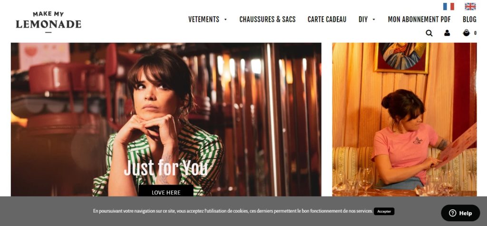Switch language with the French flag

448,7
